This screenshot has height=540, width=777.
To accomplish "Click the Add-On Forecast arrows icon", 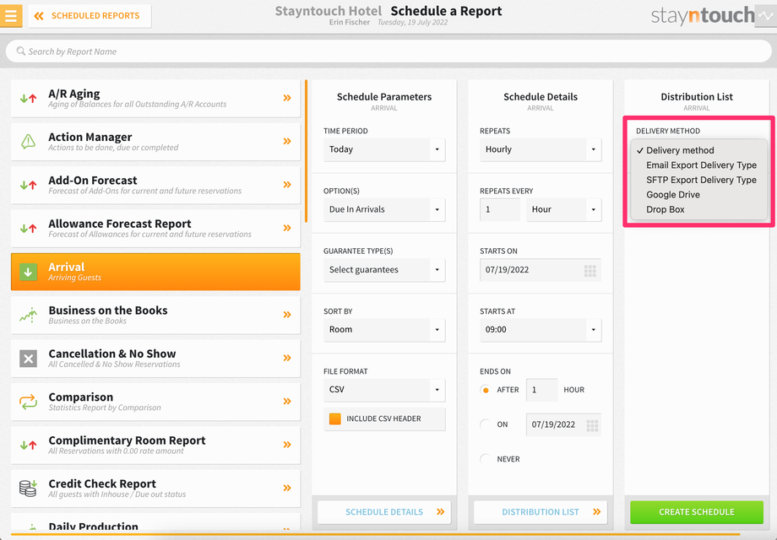I will click(x=28, y=185).
